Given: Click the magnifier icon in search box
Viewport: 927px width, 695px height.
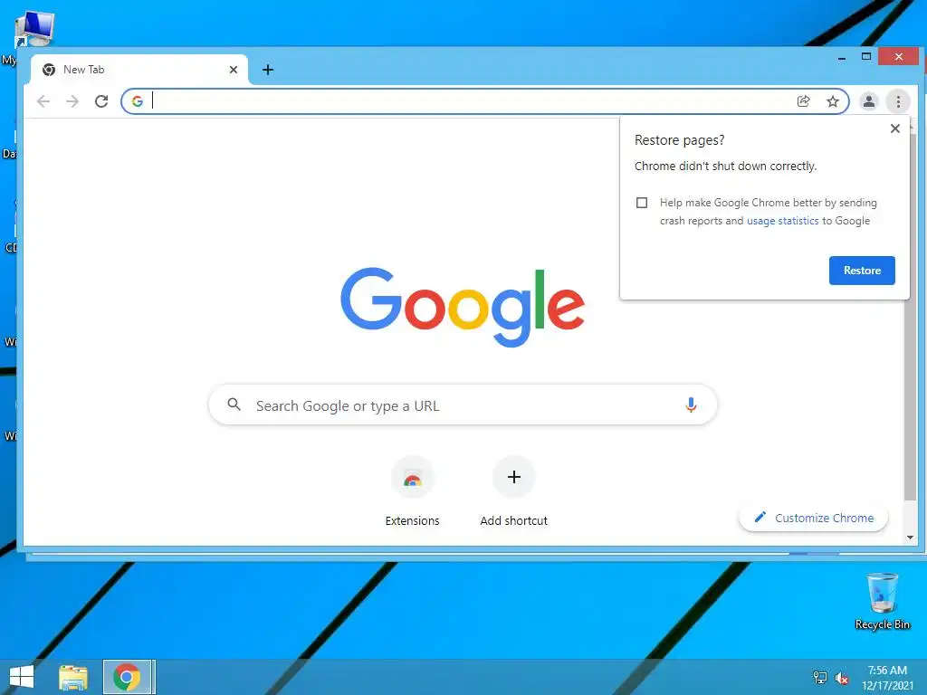Looking at the screenshot, I should pyautogui.click(x=234, y=405).
